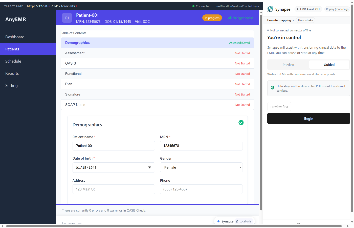354x228 pixels.
Task: Click the green checkmark on Demographics card
Action: (x=241, y=122)
